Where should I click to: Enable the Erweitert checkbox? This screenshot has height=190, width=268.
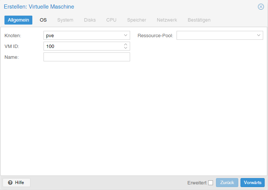210,183
